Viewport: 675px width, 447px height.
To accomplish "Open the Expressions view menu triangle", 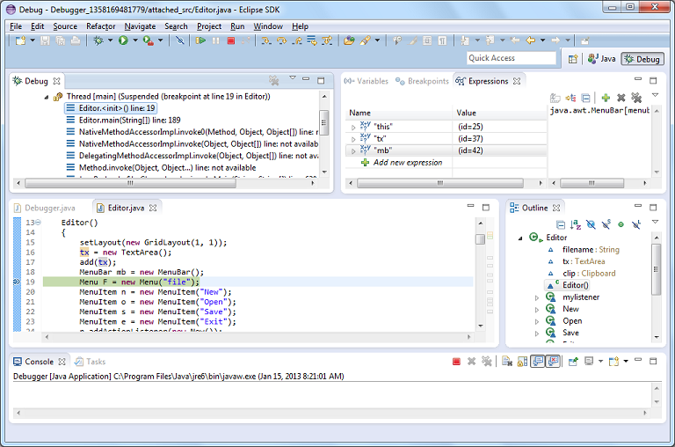I will tap(655, 95).
